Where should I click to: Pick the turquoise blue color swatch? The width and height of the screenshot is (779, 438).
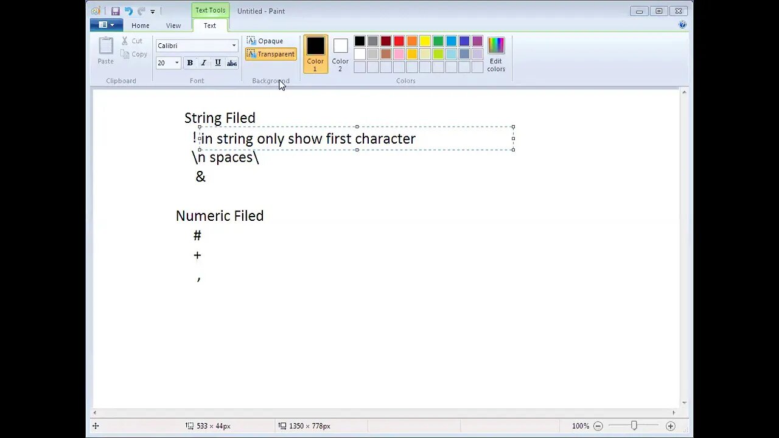point(452,41)
